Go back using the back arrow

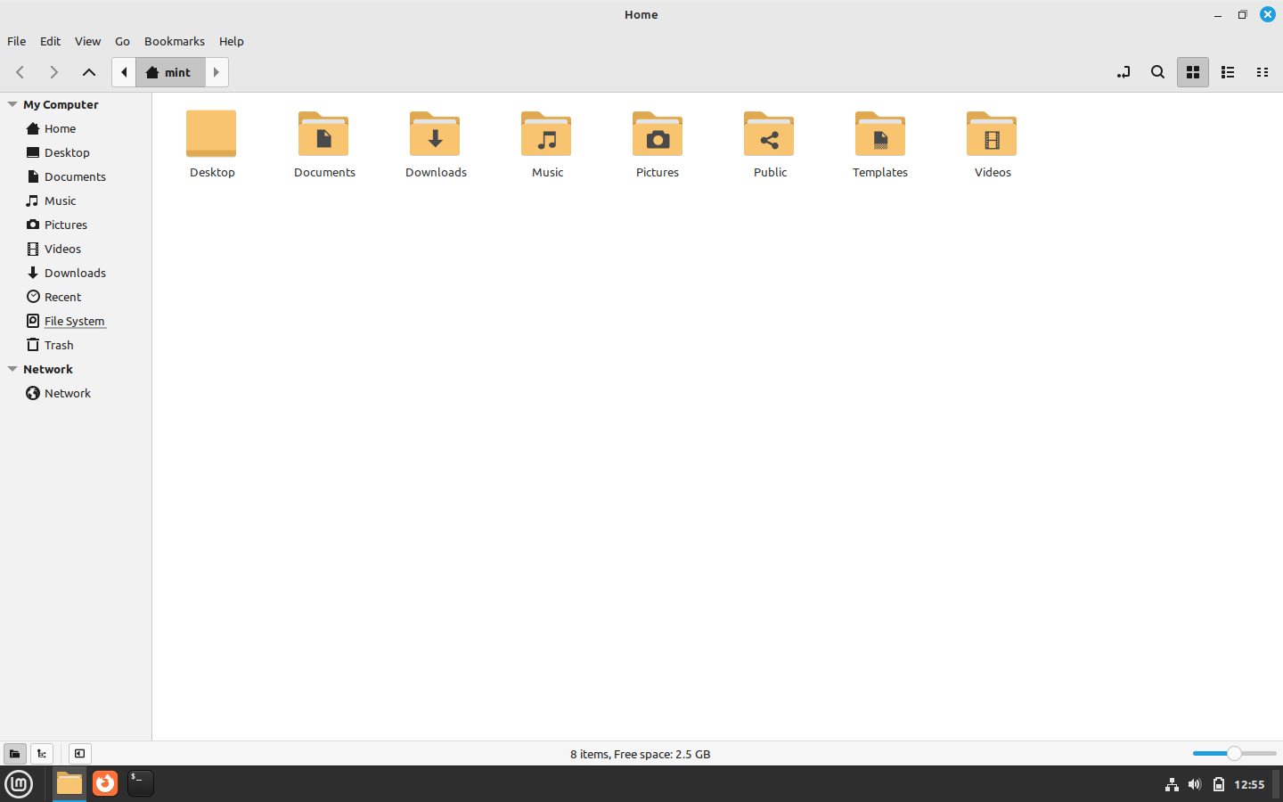coord(20,72)
